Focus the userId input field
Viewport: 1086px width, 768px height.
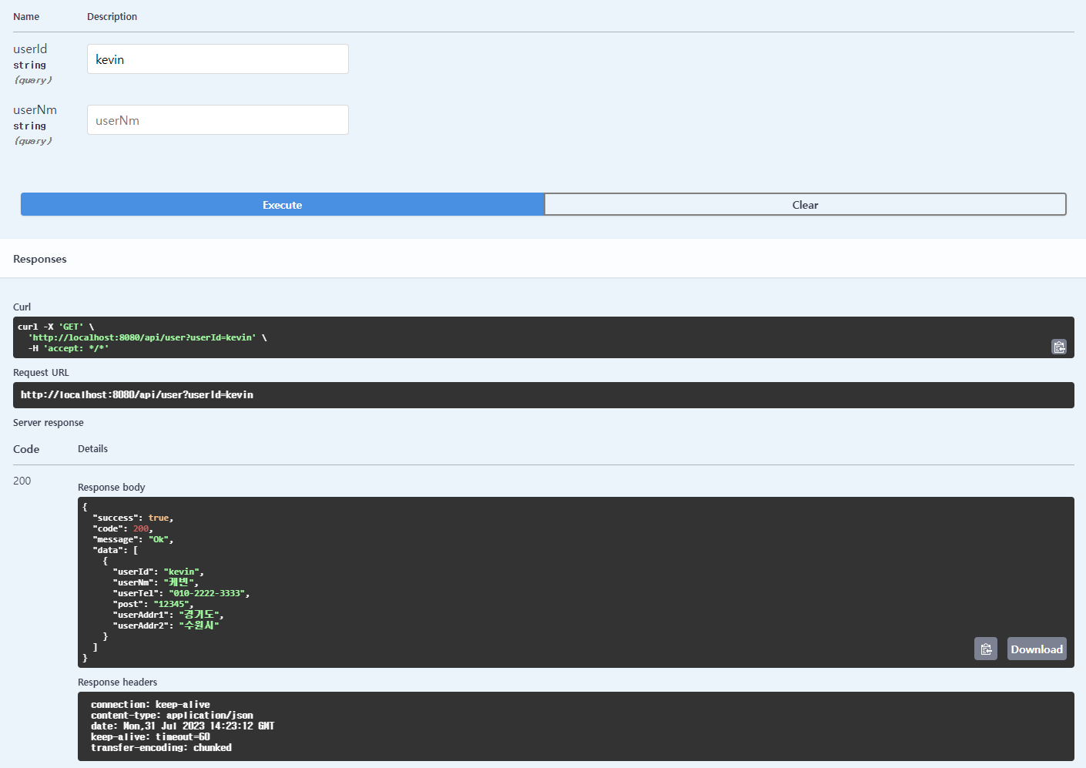point(217,59)
